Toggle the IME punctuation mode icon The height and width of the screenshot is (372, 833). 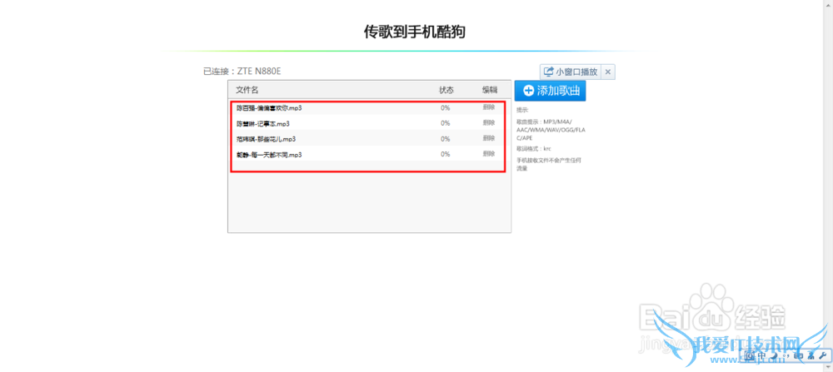786,355
